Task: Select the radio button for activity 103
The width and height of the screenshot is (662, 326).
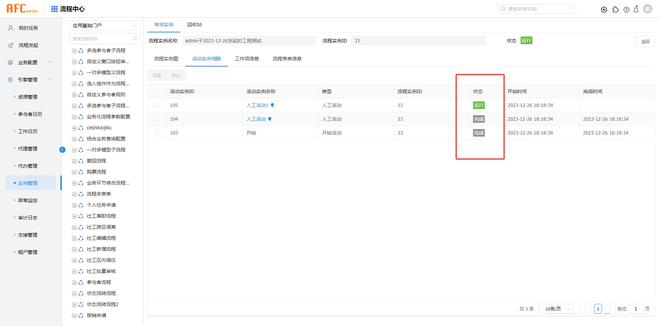Action: tap(157, 132)
